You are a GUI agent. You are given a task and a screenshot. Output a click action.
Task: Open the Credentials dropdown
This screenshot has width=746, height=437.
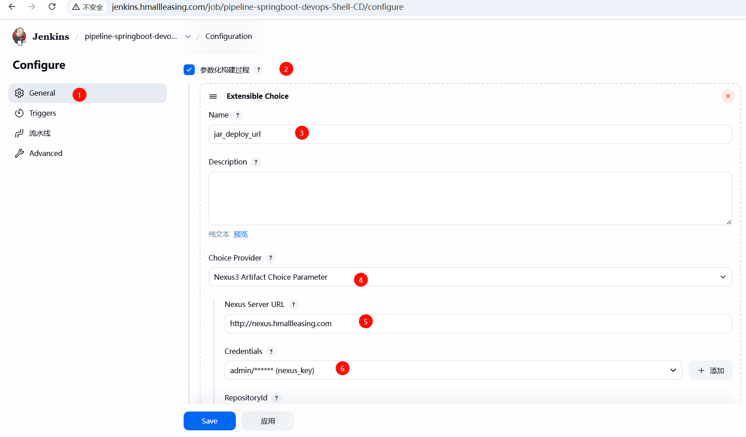point(453,370)
